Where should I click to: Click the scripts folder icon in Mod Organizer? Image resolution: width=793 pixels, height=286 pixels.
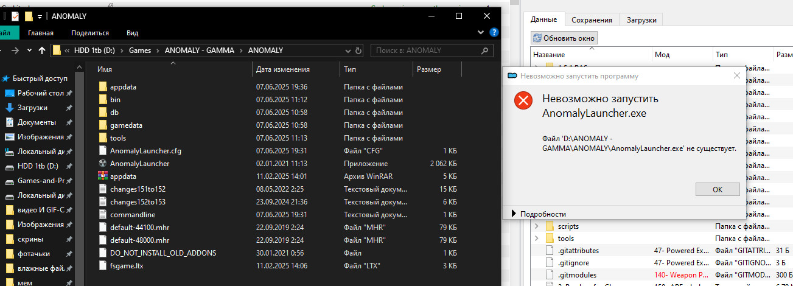point(550,226)
